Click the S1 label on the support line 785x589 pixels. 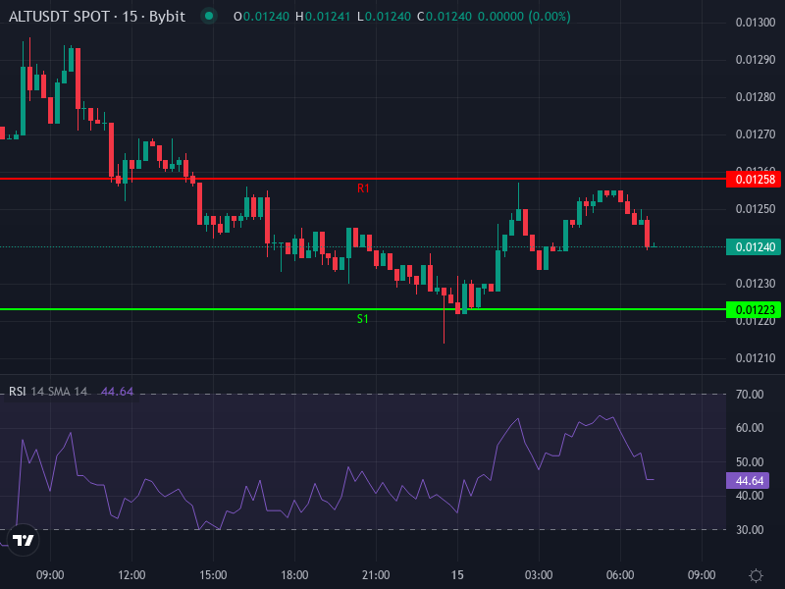[x=363, y=319]
